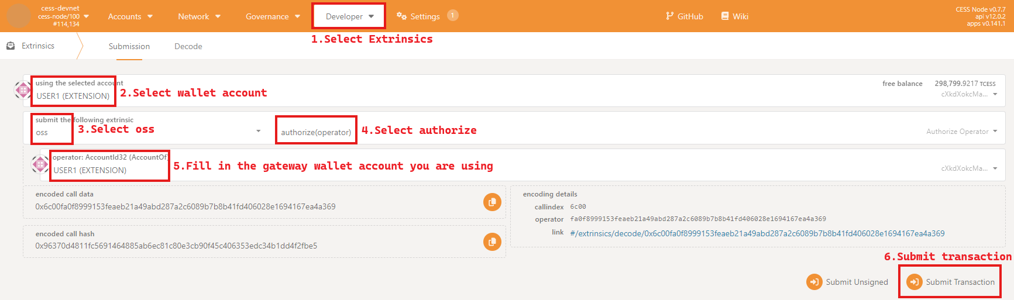
Task: Open the GitHub link
Action: pos(685,16)
